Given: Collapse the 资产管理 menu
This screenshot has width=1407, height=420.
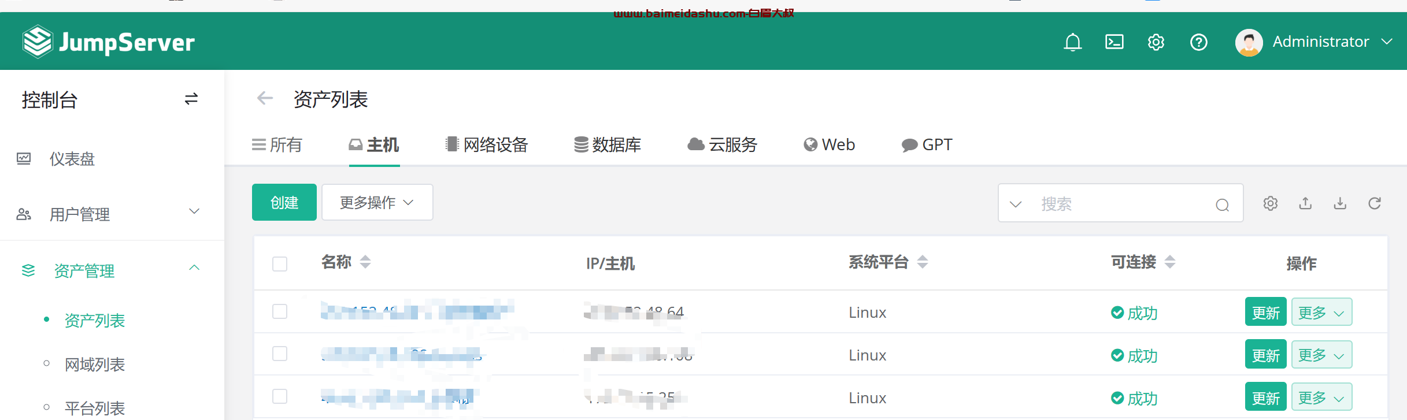Looking at the screenshot, I should 194,267.
